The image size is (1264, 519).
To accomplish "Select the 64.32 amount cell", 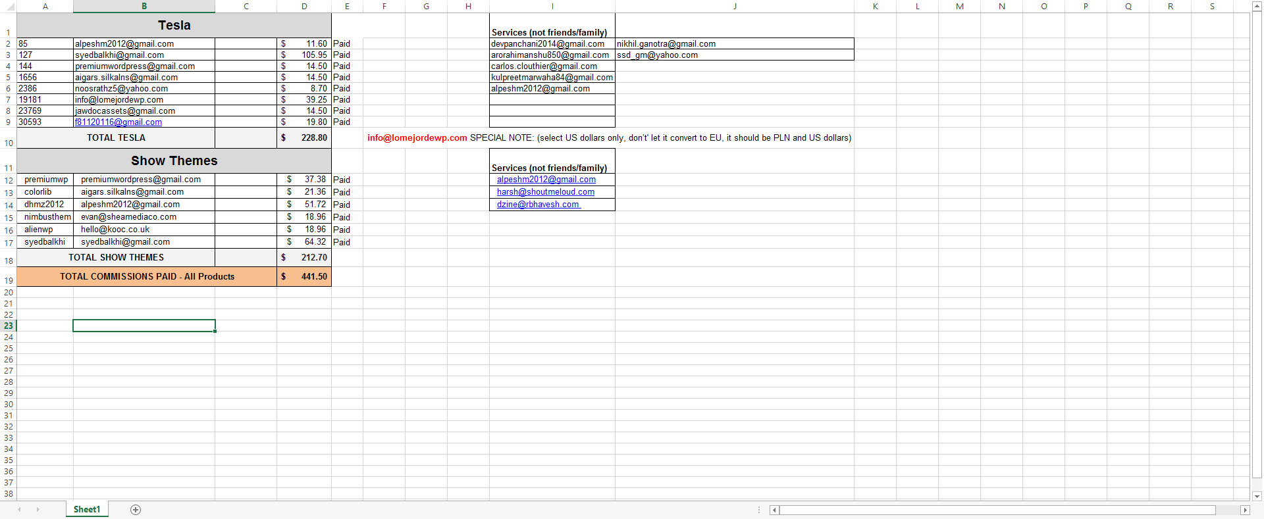I will (304, 242).
